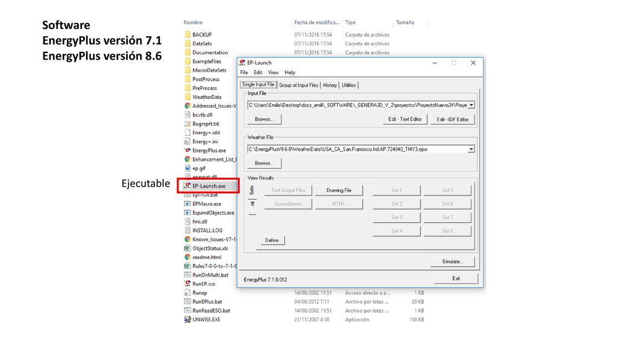This screenshot has width=617, height=347.
Task: Open the DataSets folder icon
Action: click(x=188, y=43)
